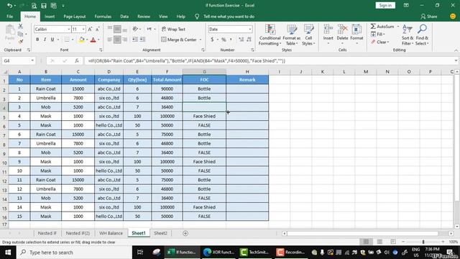Switch to Page Break Preview icon
Viewport: 460px width, 259px height.
click(393, 242)
